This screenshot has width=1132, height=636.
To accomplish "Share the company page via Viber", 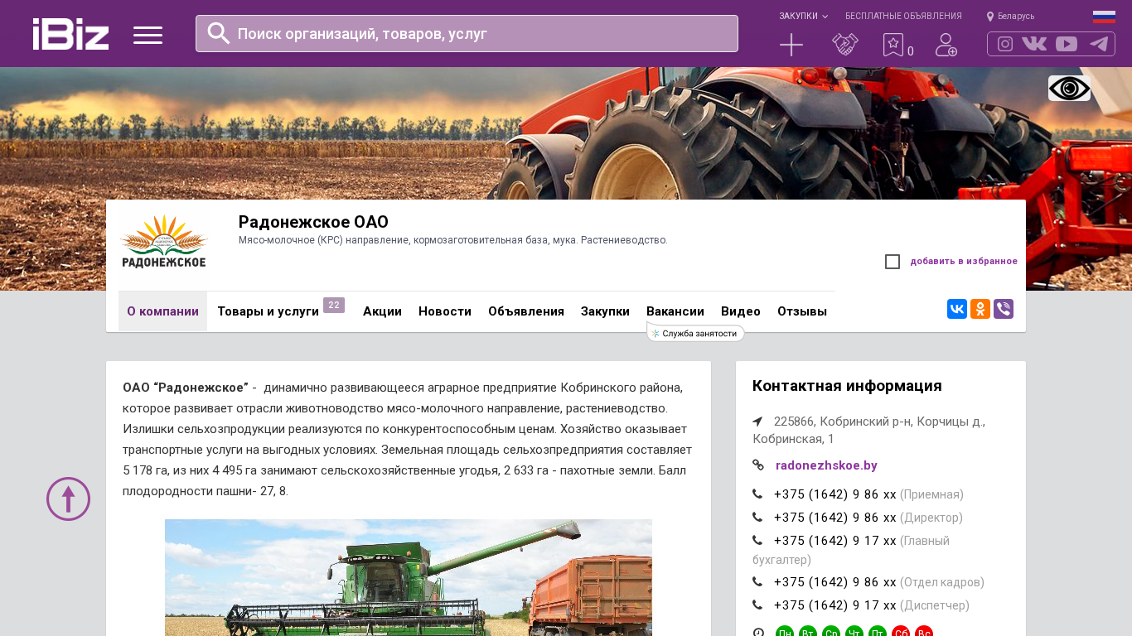I will 1004,309.
